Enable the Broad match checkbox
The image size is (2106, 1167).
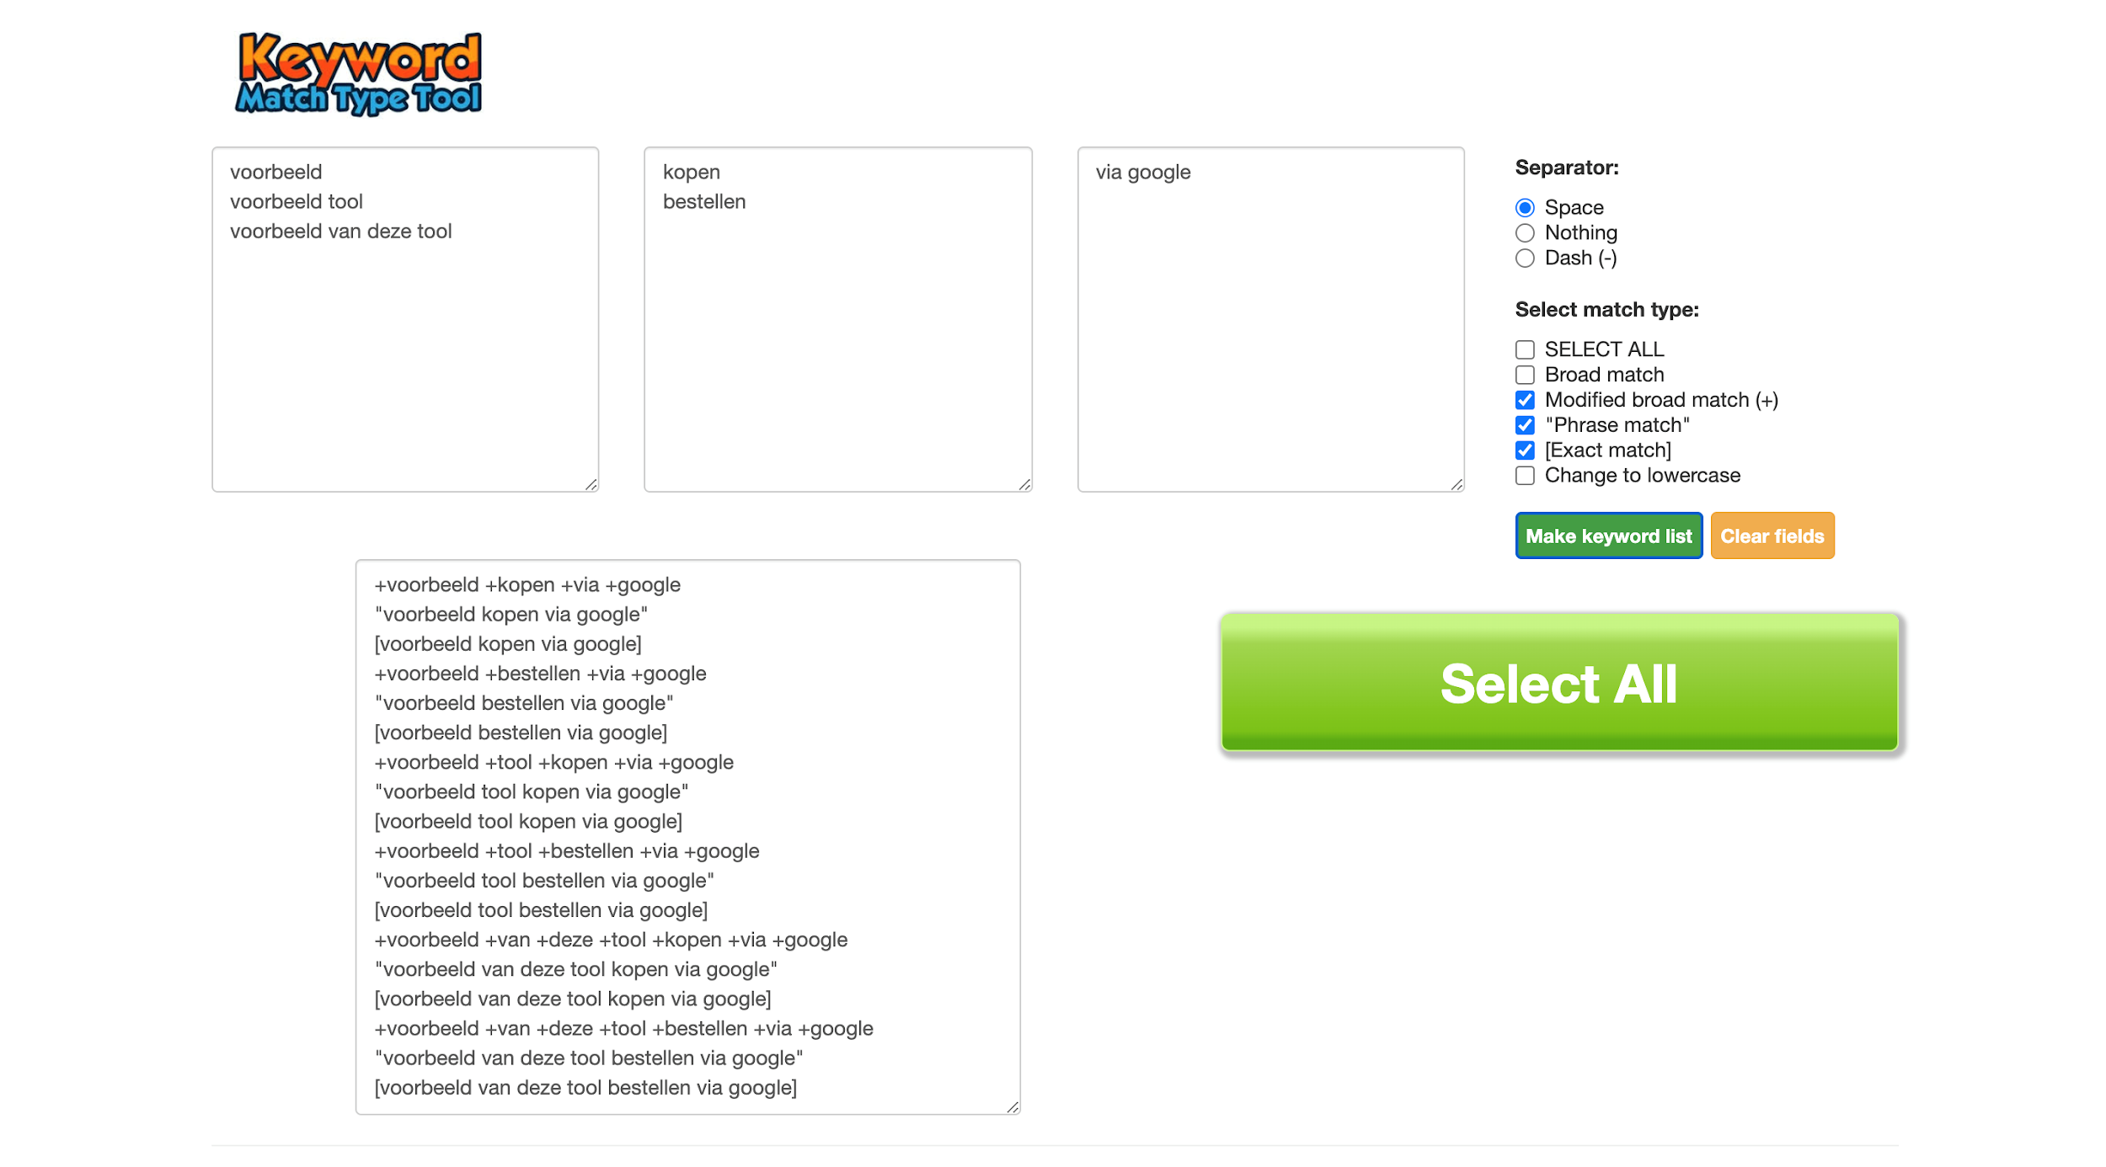(x=1524, y=375)
